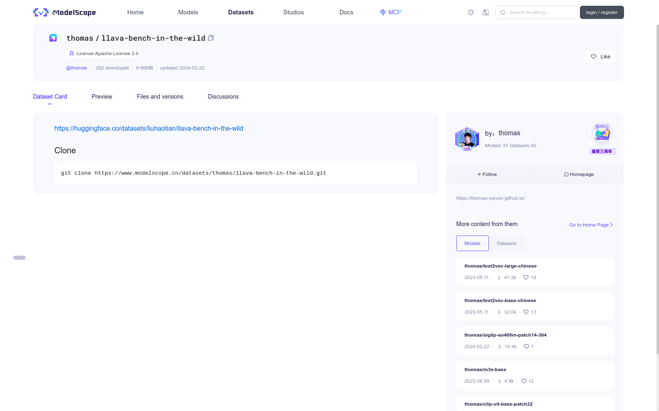Click the Models 33 count

coord(496,145)
